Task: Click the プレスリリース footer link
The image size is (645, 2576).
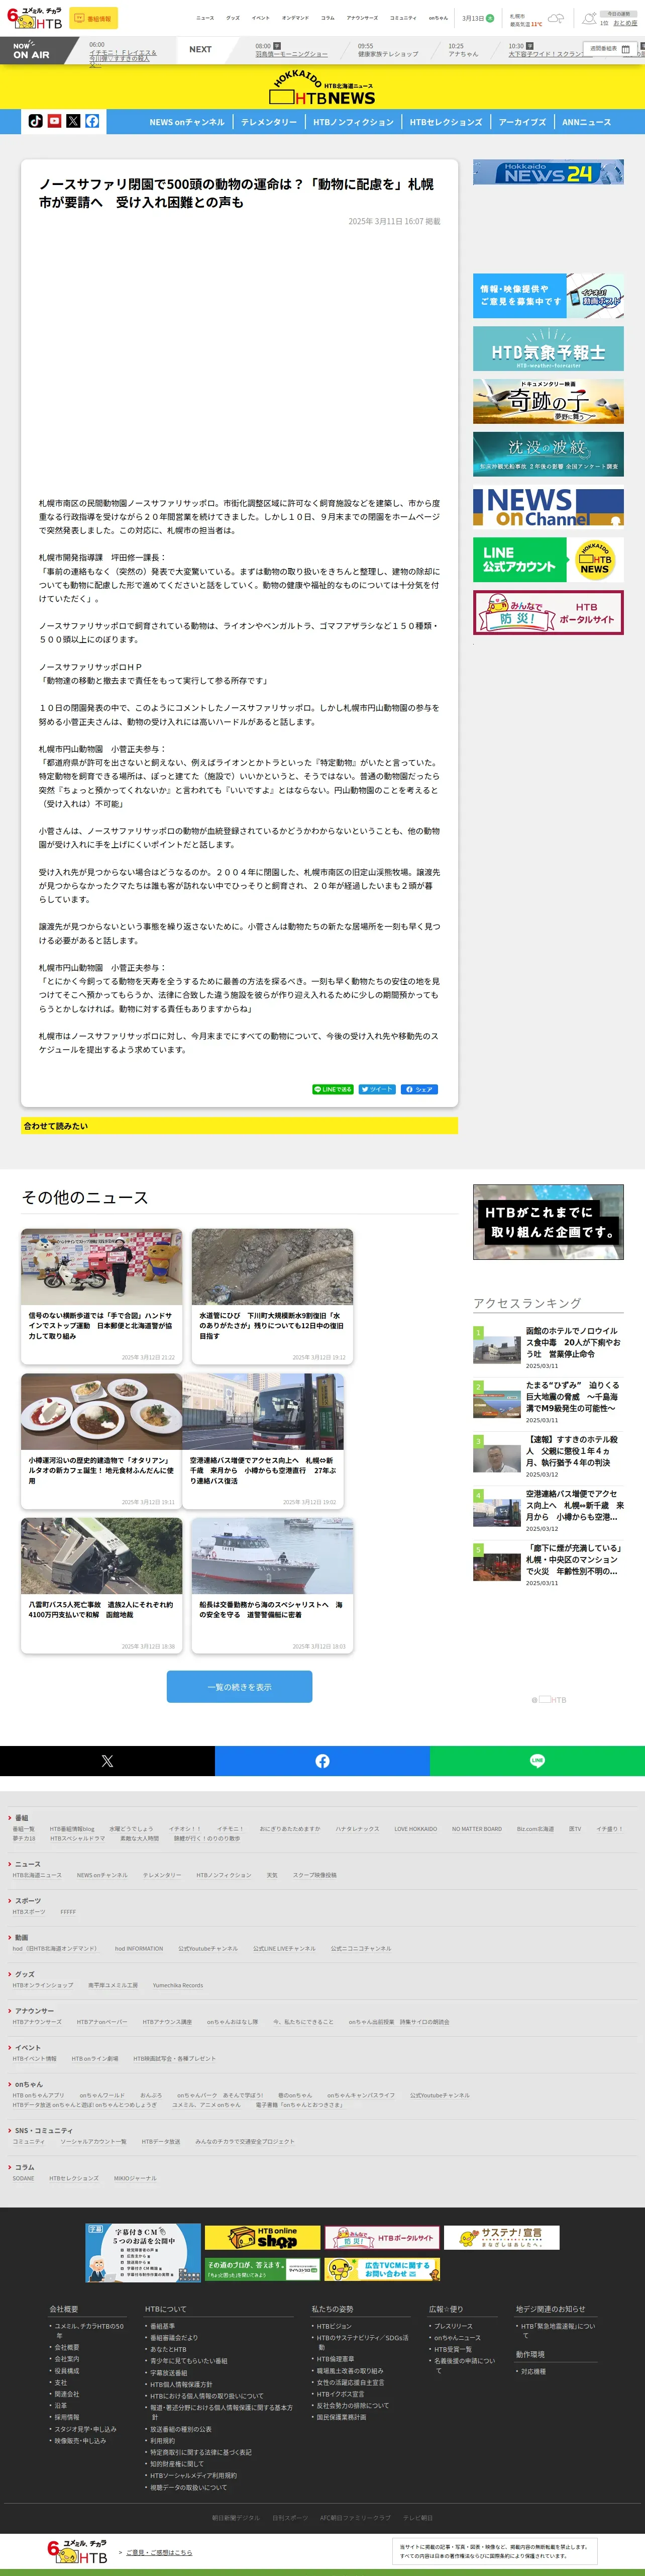Action: pos(453,2326)
